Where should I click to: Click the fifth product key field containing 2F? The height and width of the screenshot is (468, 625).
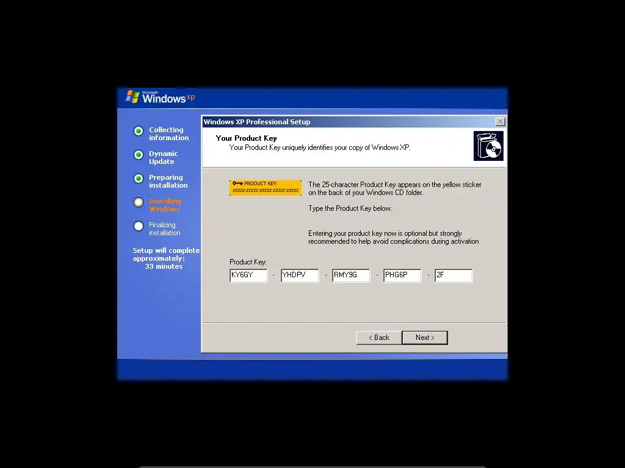(x=453, y=275)
